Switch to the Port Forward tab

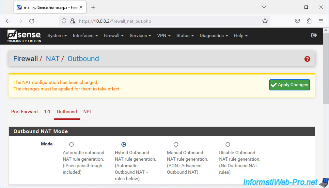24,112
